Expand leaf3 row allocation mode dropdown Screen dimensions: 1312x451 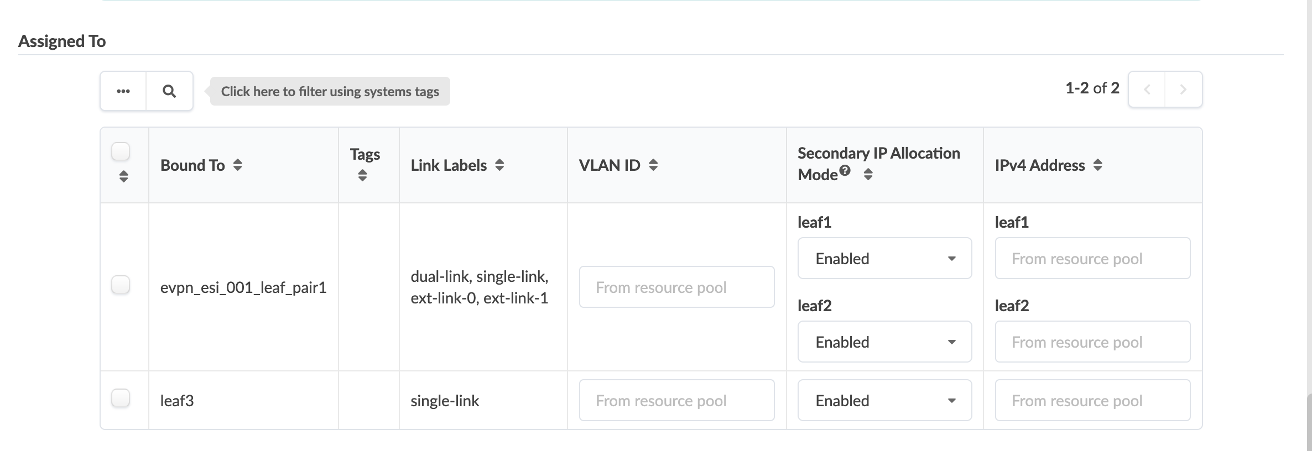tap(884, 401)
